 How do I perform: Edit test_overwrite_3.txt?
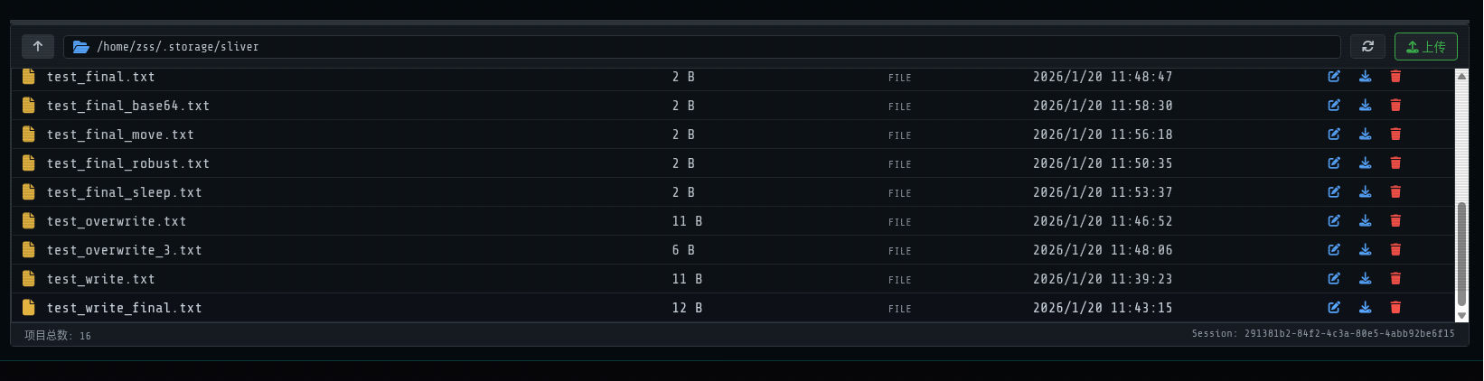[1334, 250]
